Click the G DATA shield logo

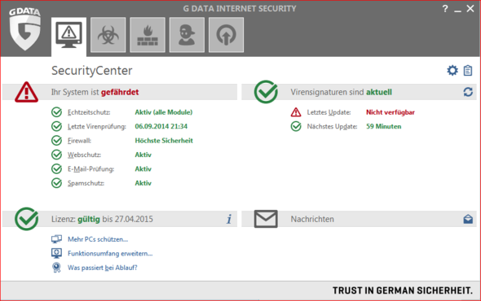24,28
